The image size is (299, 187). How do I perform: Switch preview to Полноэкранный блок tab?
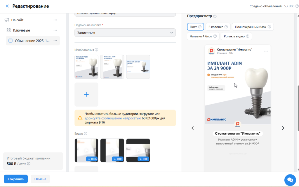click(x=253, y=27)
